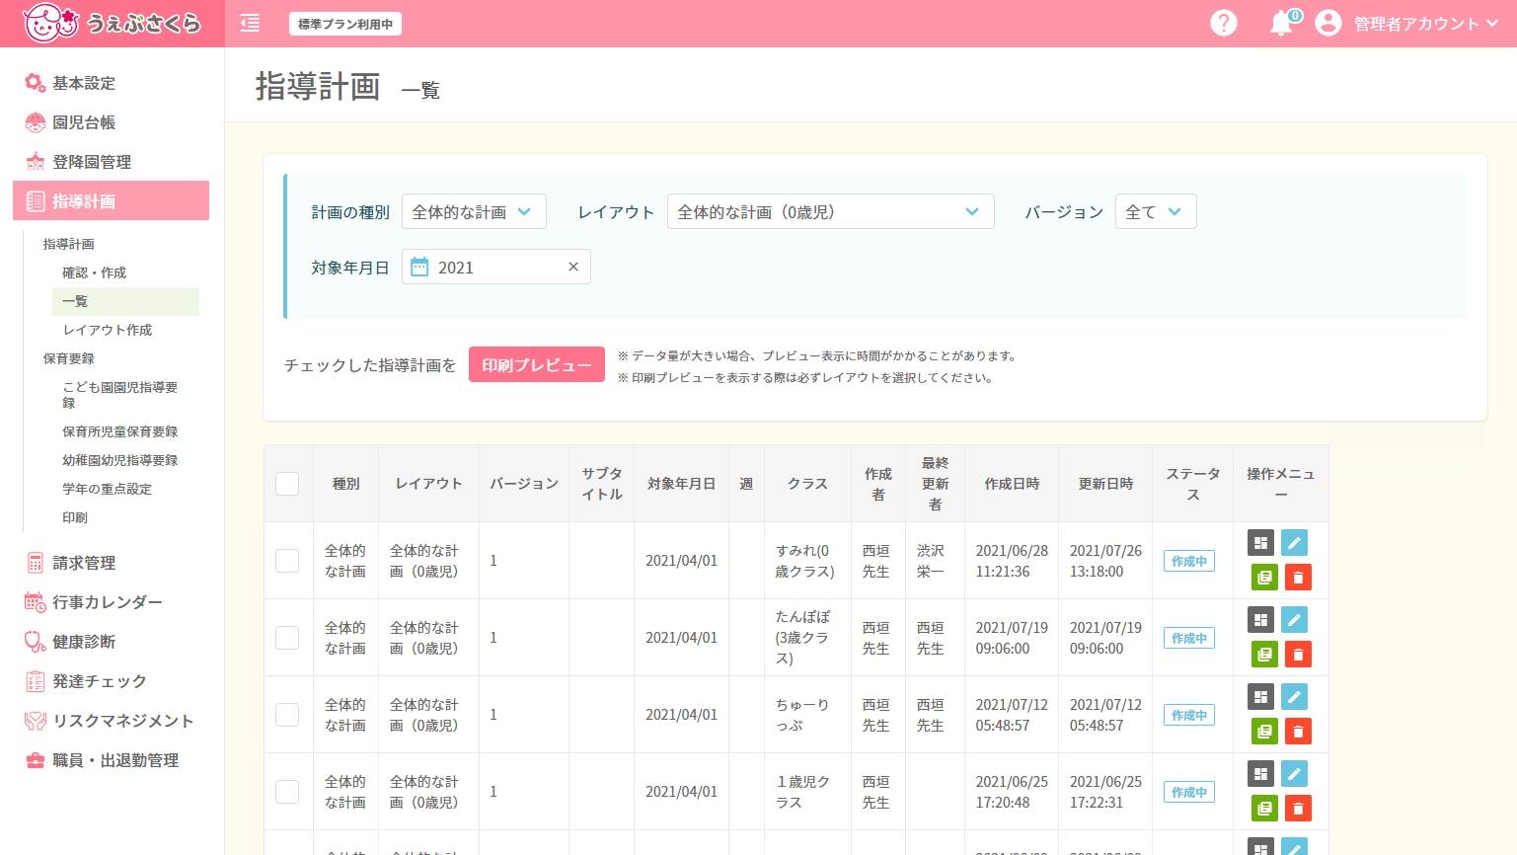Select the 一覧 submenu item

click(125, 301)
